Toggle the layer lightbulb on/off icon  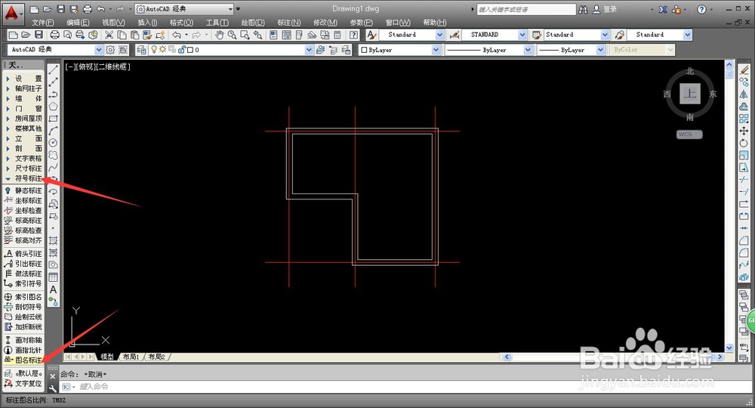point(154,50)
